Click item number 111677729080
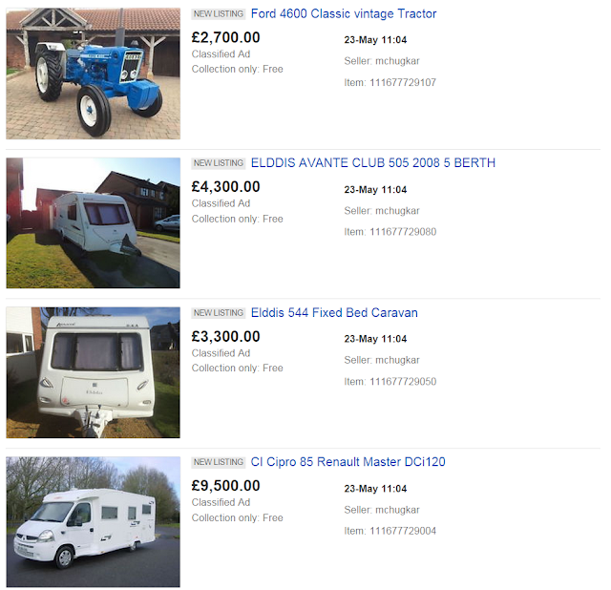The width and height of the screenshot is (611, 590). (x=403, y=232)
